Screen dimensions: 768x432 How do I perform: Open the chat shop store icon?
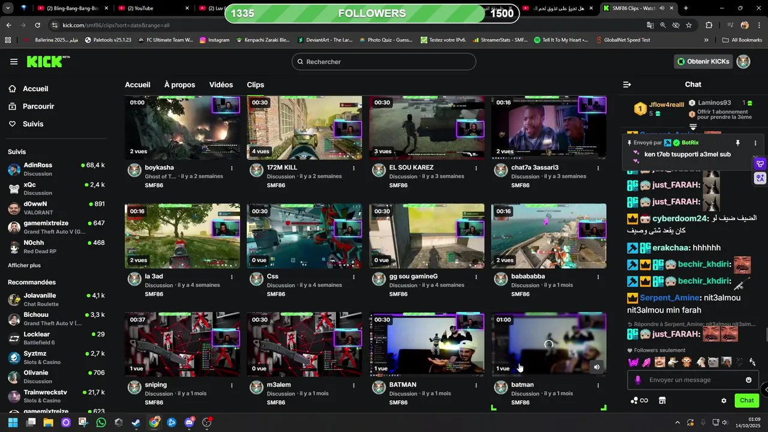[x=662, y=400]
